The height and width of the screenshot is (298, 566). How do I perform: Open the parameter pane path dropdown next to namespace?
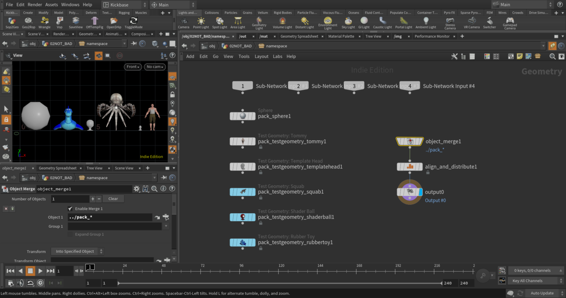pos(154,178)
